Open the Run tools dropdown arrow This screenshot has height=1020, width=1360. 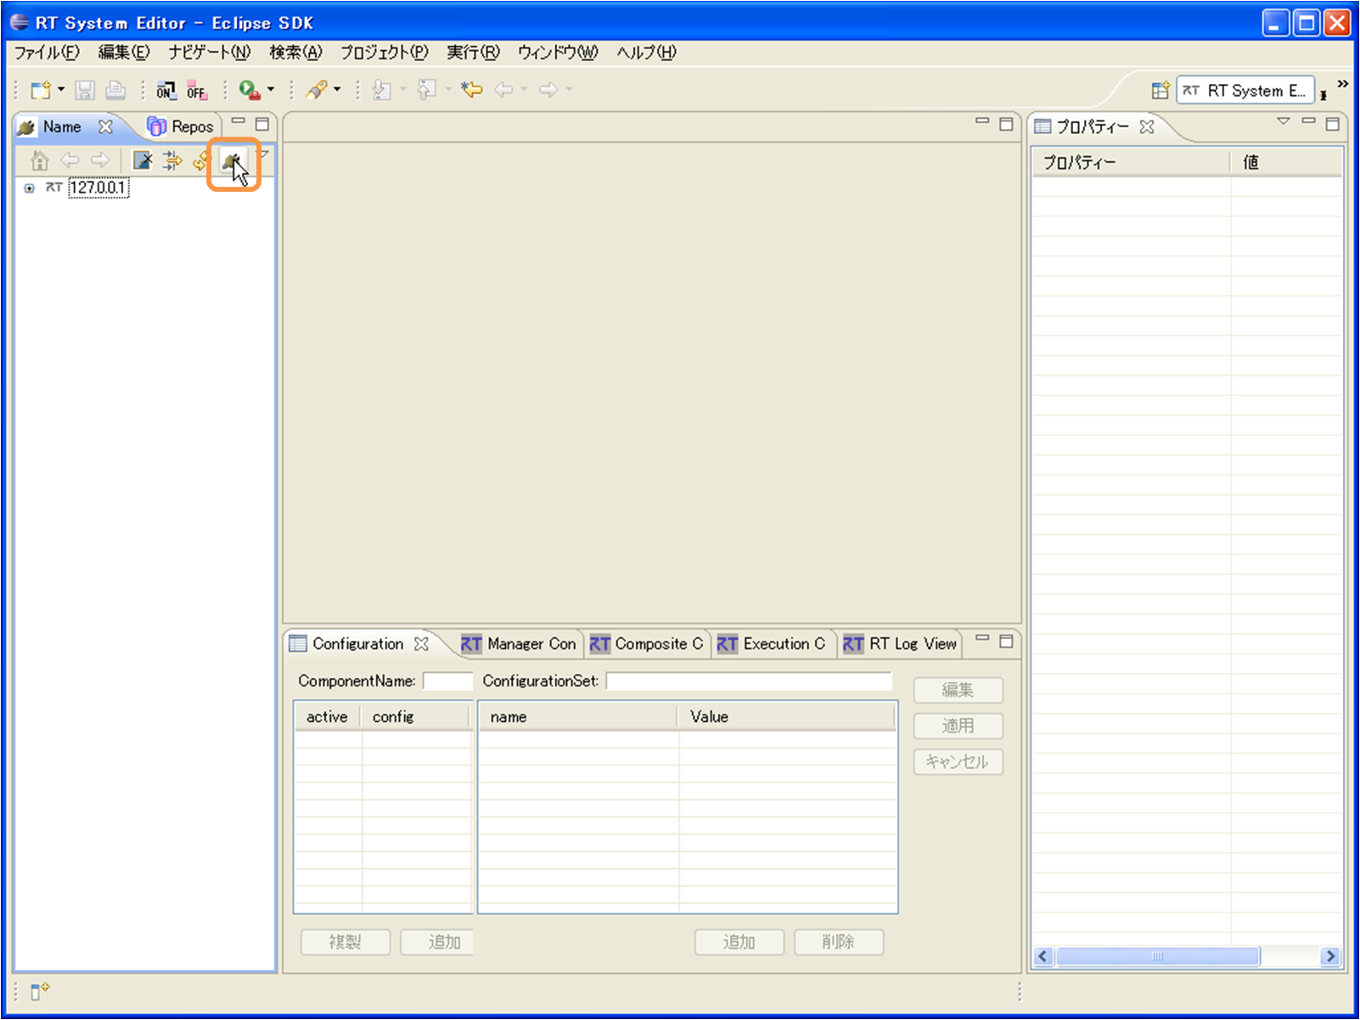point(271,89)
